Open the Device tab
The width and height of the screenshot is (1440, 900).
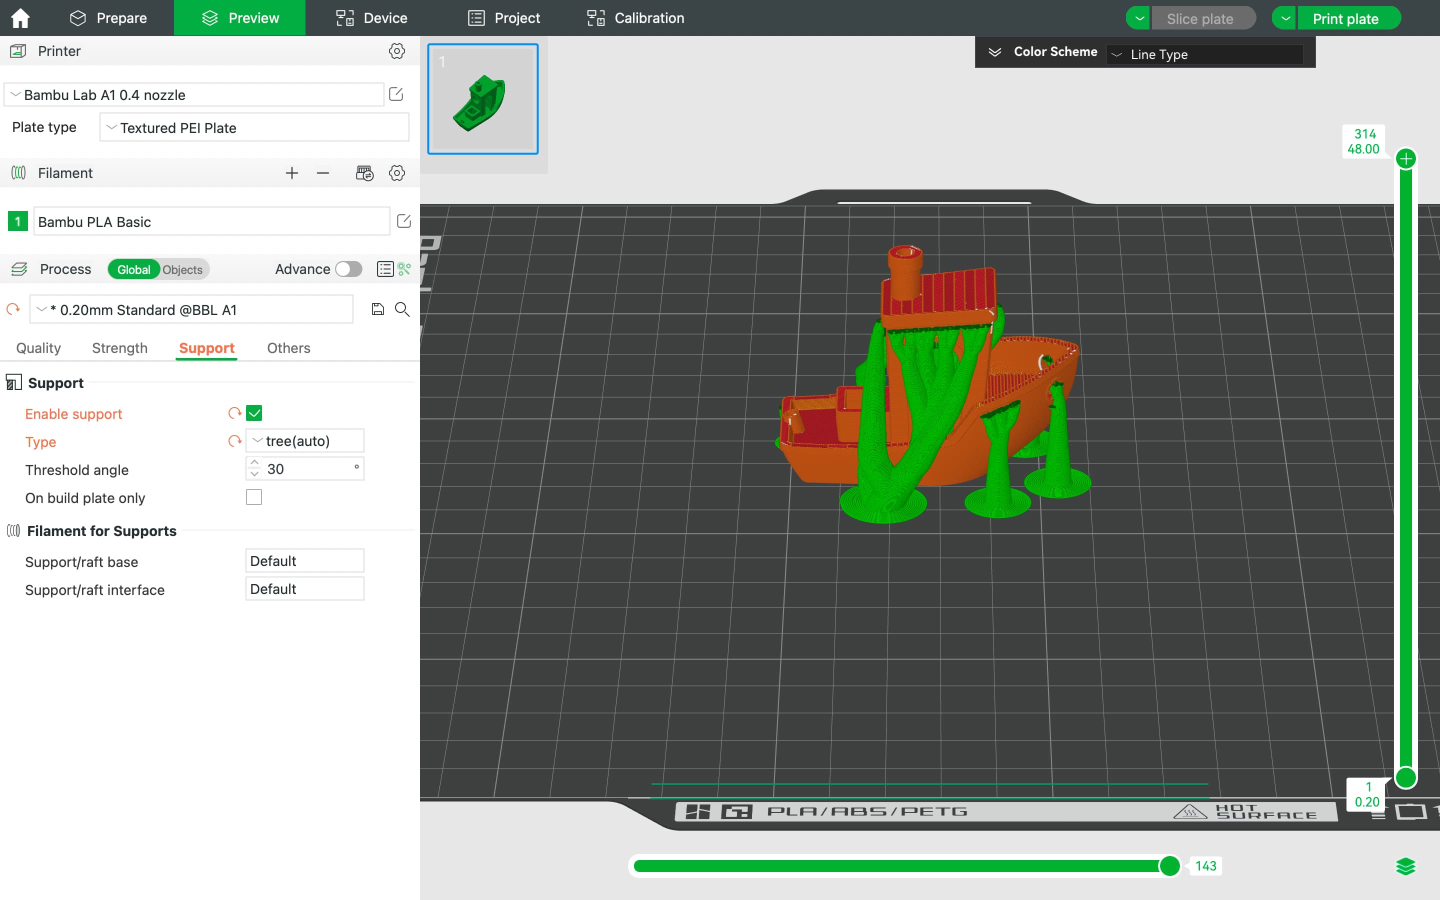371,18
